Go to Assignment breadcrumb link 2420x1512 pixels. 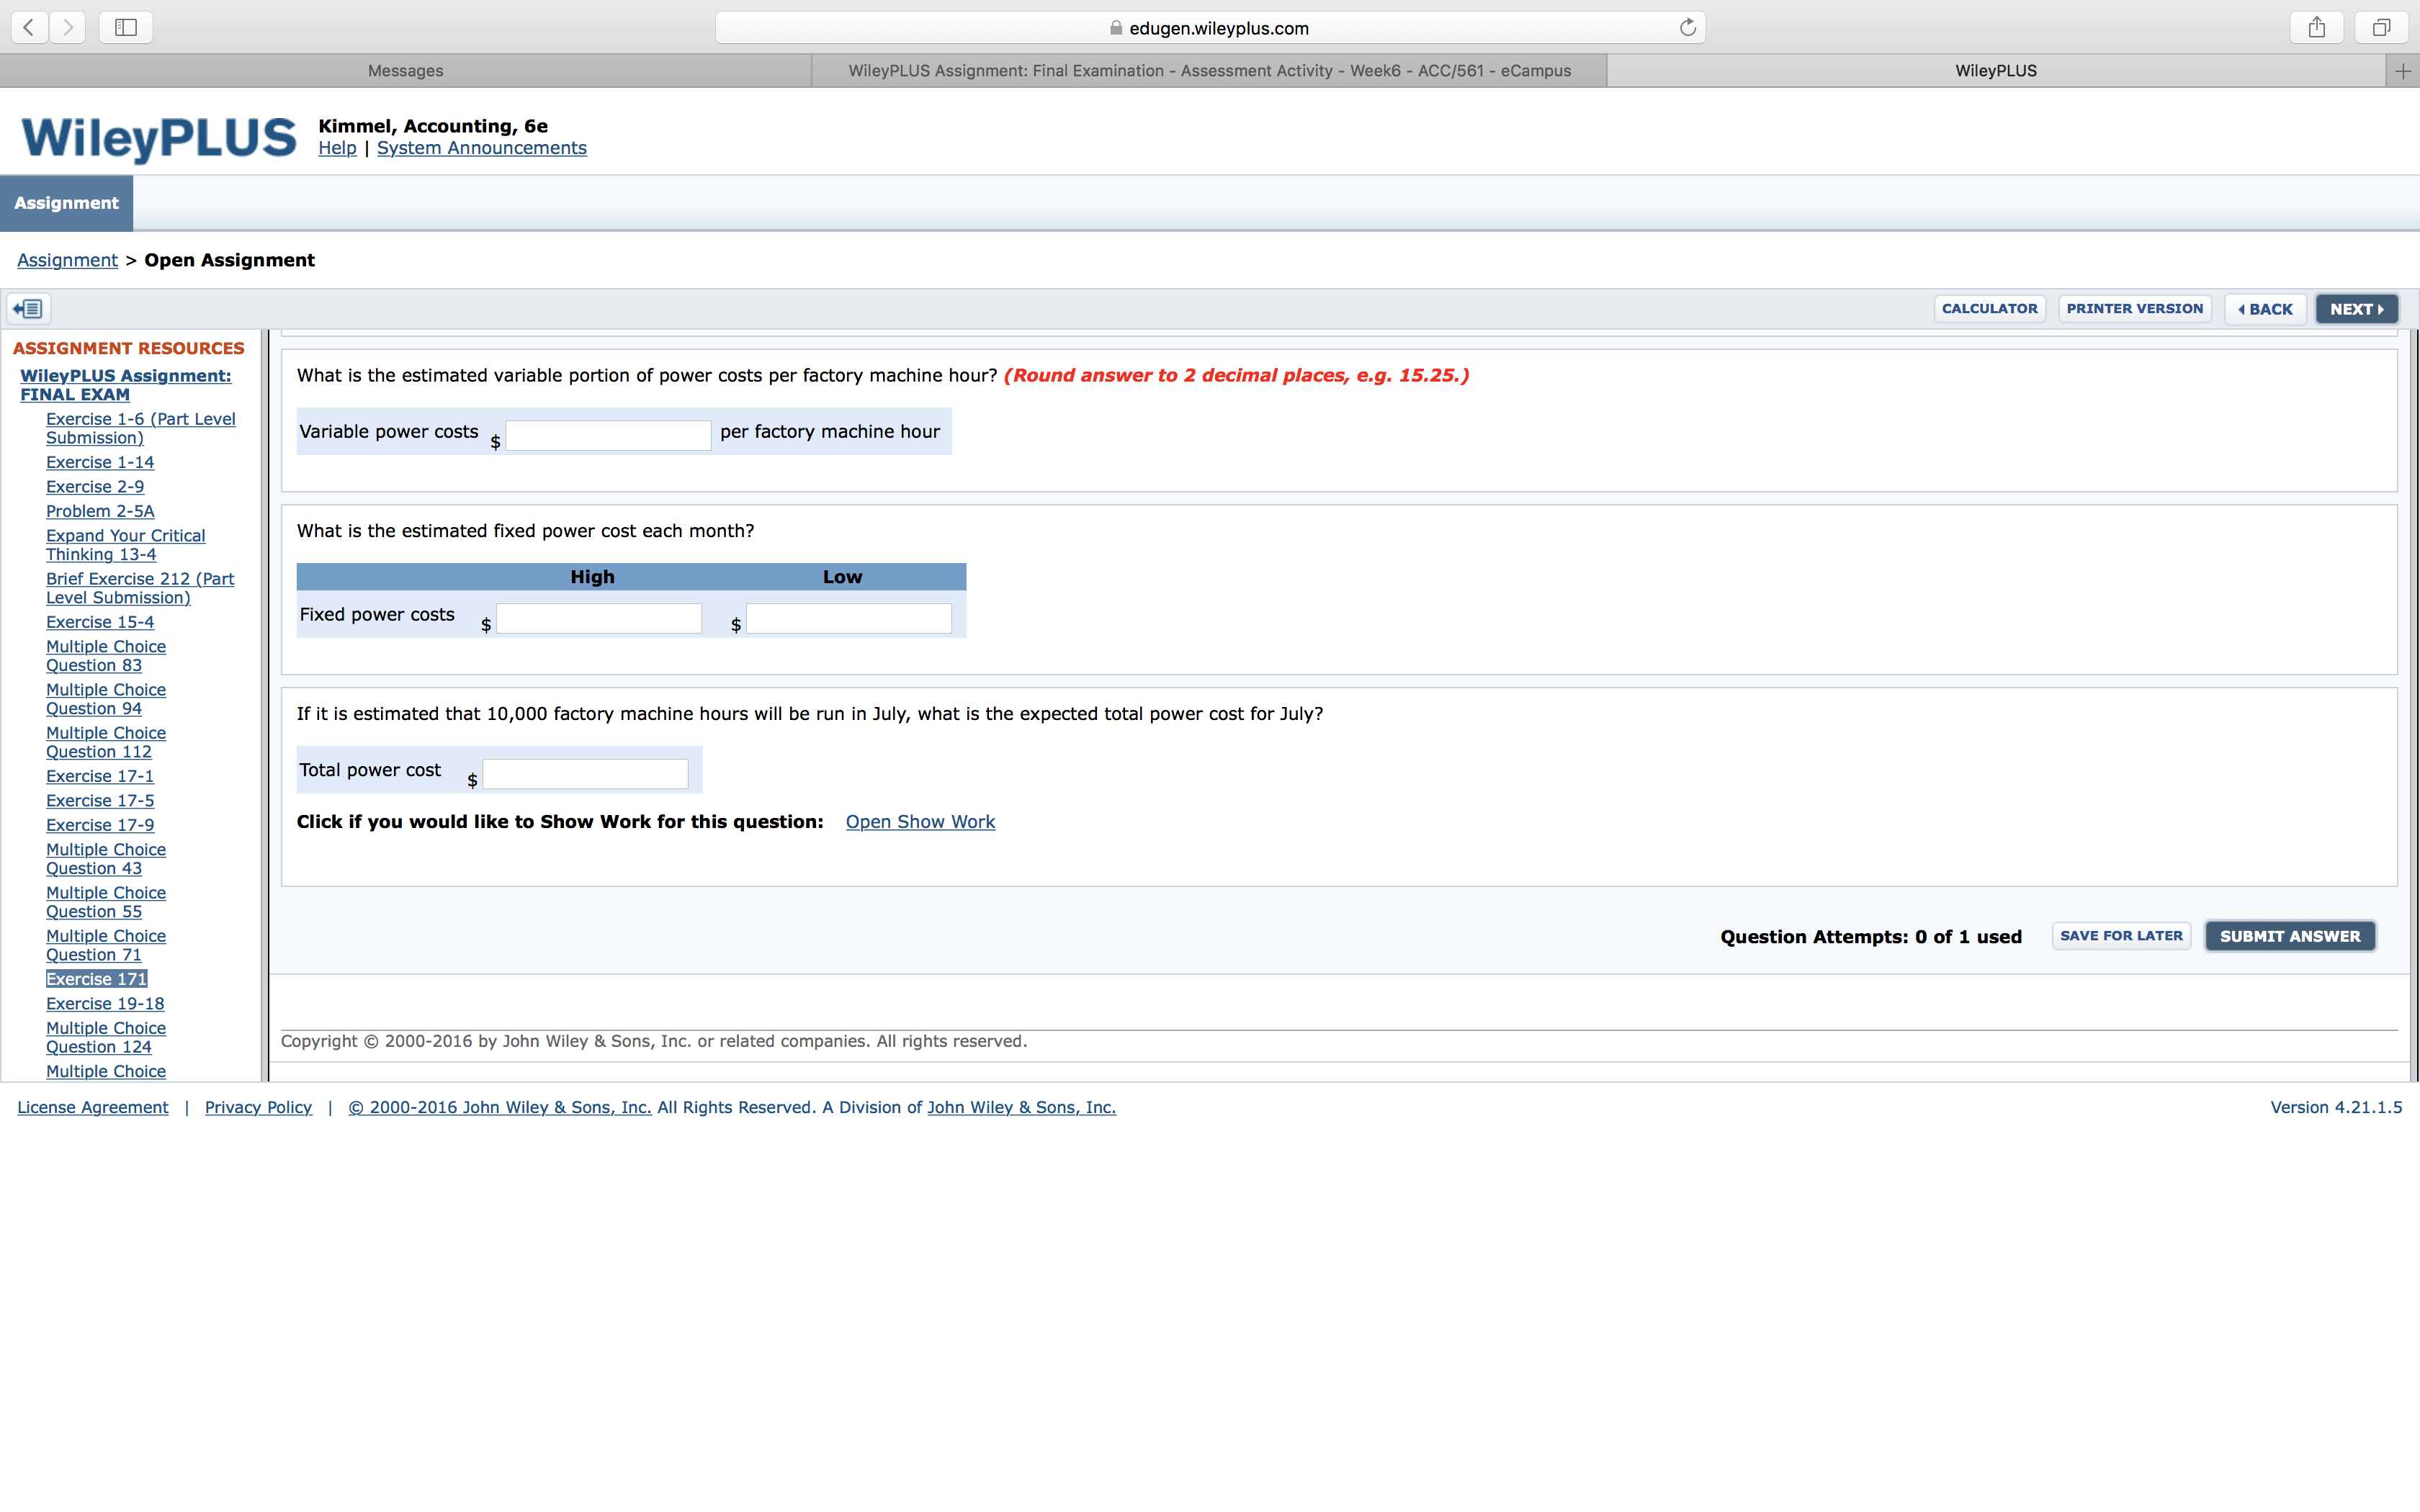(67, 260)
